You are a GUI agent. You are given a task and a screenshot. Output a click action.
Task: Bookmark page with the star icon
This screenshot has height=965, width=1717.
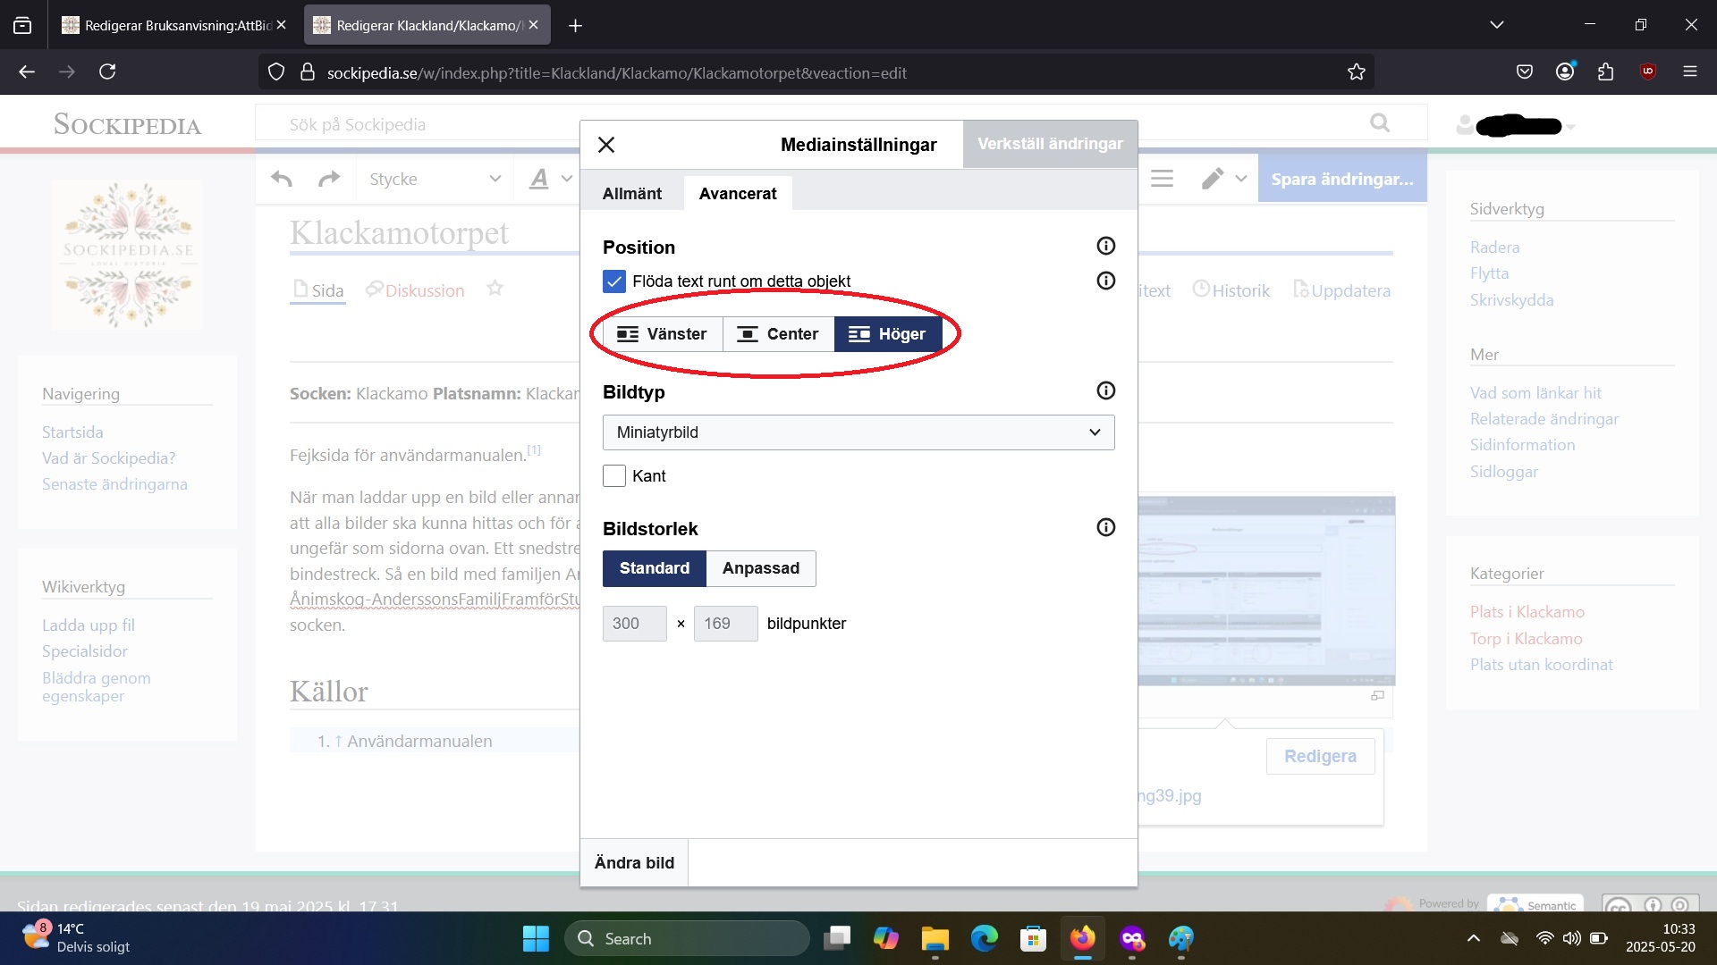(x=1356, y=72)
